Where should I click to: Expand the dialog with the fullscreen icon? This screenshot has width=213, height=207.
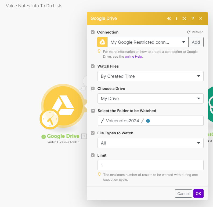coord(184,19)
